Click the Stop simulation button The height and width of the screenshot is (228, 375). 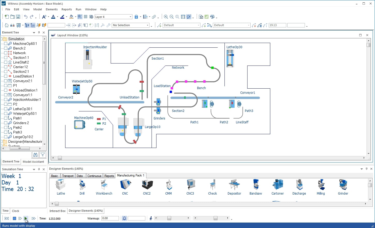pos(14,218)
